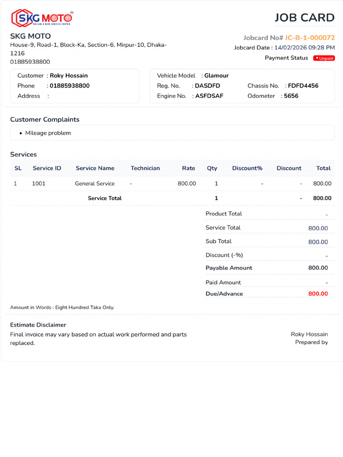The height and width of the screenshot is (457, 343).
Task: Click service ID 1001 cell
Action: tap(38, 183)
